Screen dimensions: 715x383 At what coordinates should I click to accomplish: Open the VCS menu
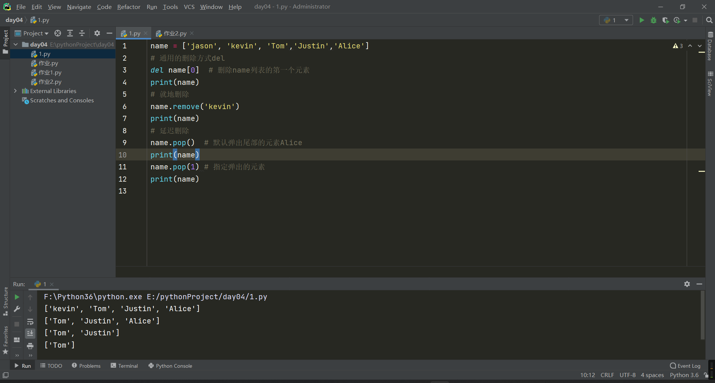pos(189,7)
